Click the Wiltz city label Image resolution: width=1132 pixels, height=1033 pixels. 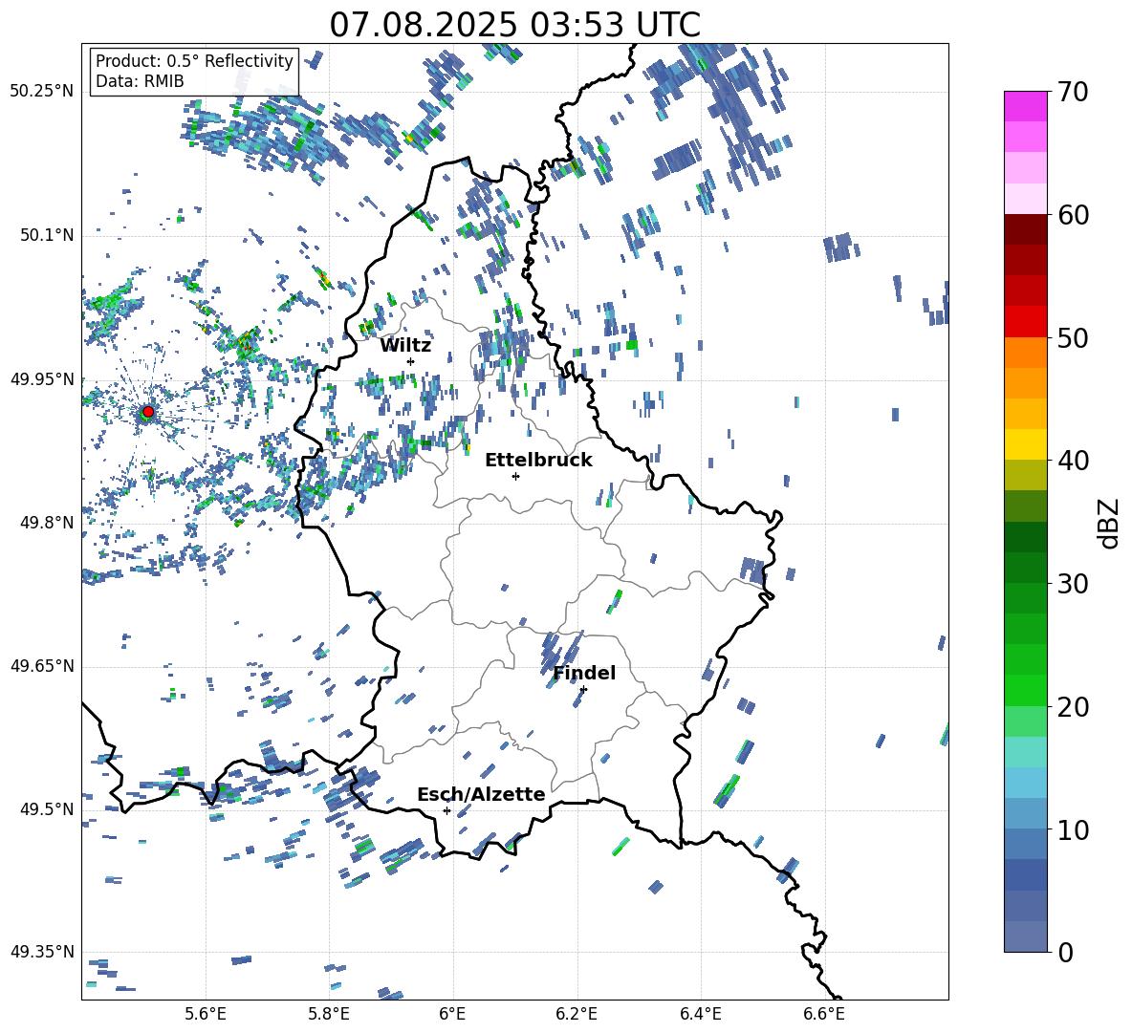click(x=405, y=346)
